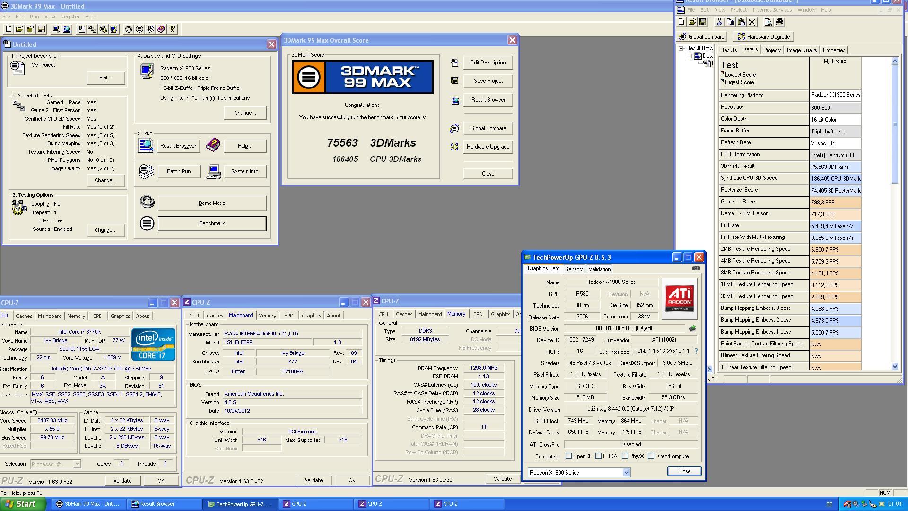Switch to TechPowerUp GPU-Z taskbar button

click(241, 504)
